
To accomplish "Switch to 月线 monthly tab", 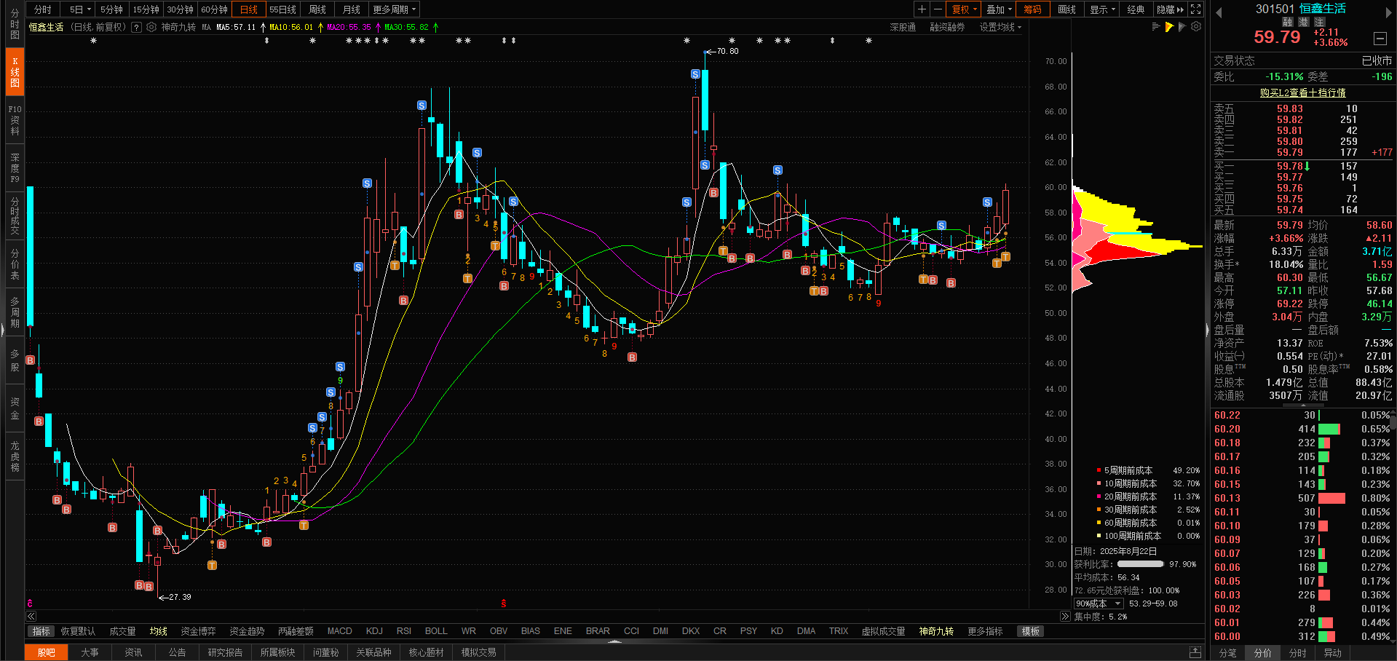I will pos(352,9).
